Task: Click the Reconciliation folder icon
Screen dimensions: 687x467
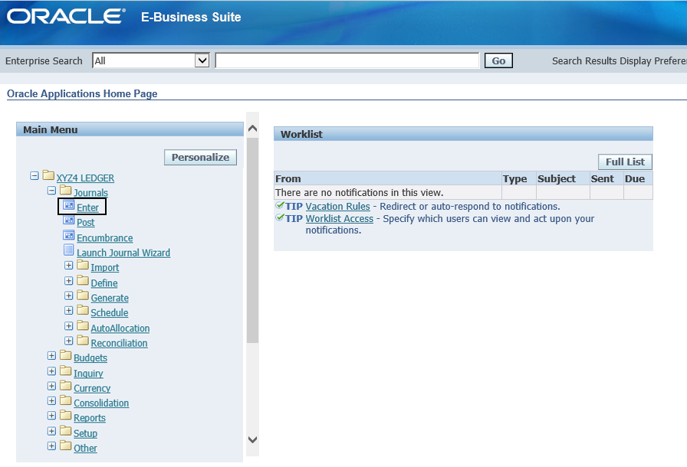Action: [83, 340]
